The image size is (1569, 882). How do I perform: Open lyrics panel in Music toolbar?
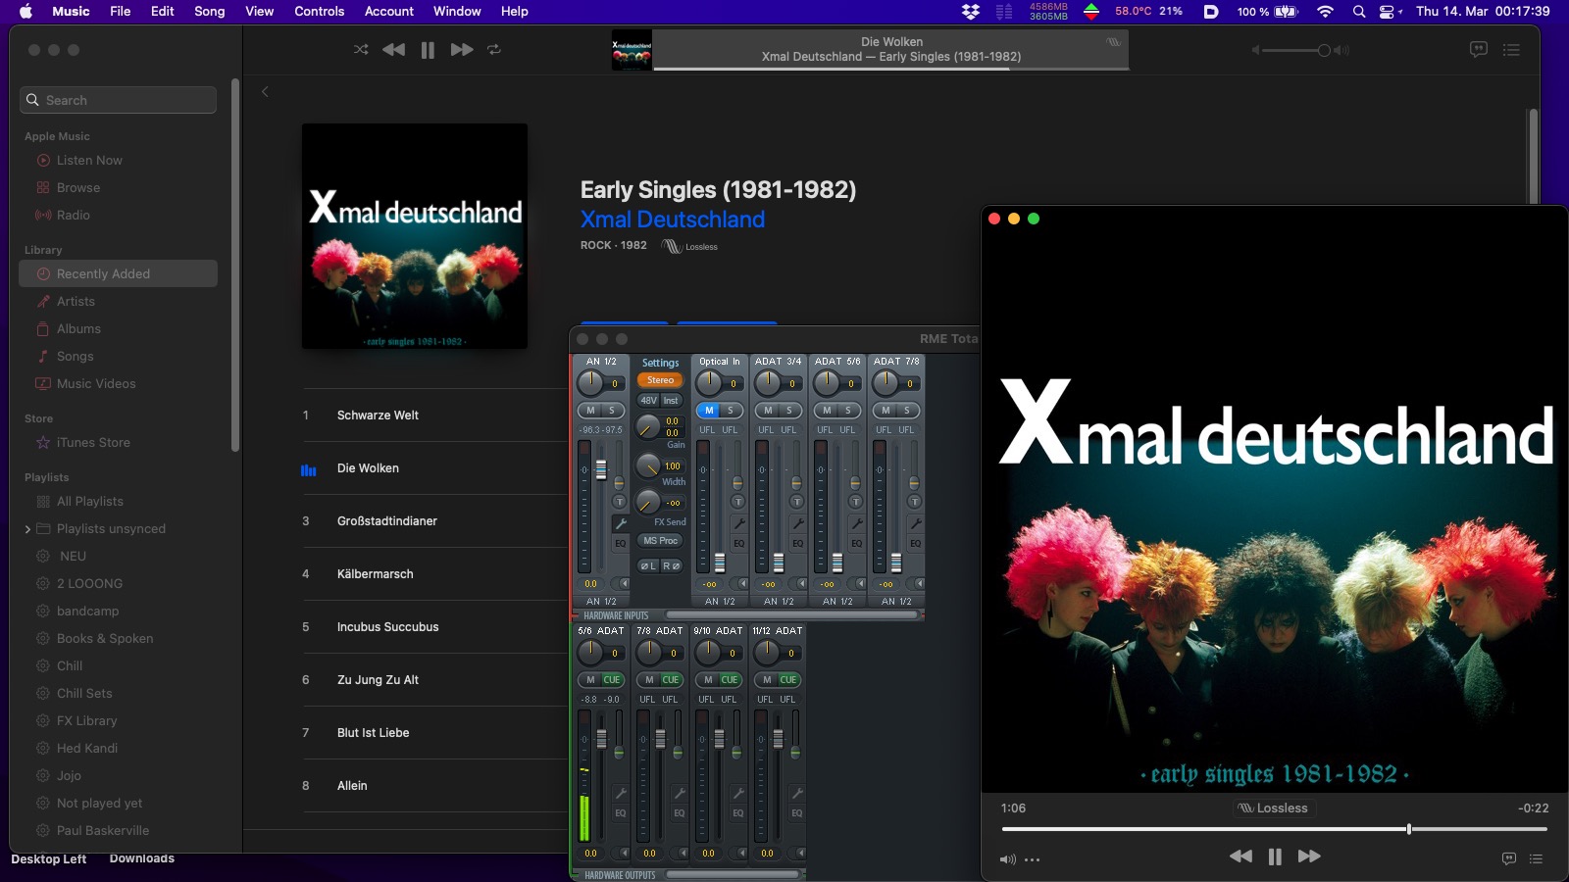(x=1479, y=49)
